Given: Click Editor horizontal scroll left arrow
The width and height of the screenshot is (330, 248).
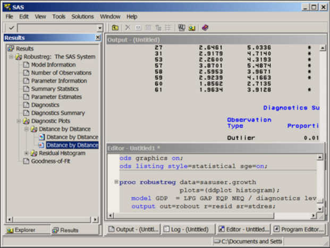Looking at the screenshot, I should pyautogui.click(x=111, y=216).
